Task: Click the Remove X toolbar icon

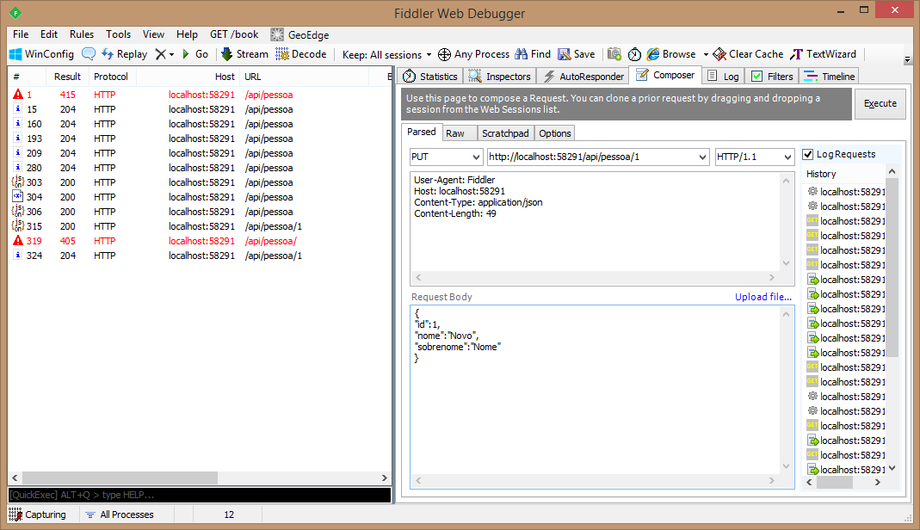Action: point(160,54)
